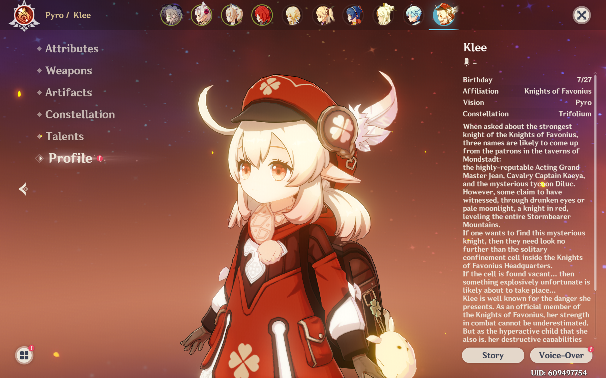
Task: Select Lisa's portrait in character bar
Action: pos(171,15)
